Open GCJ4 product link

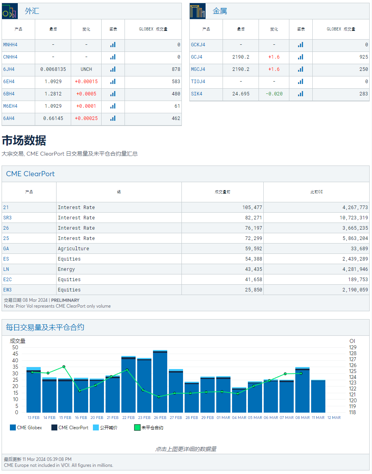[x=196, y=57]
